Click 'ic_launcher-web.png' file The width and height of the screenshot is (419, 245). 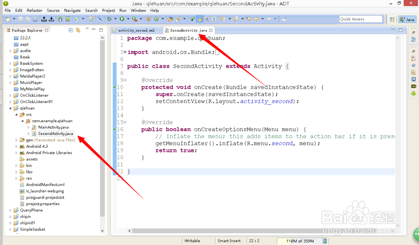(45, 191)
